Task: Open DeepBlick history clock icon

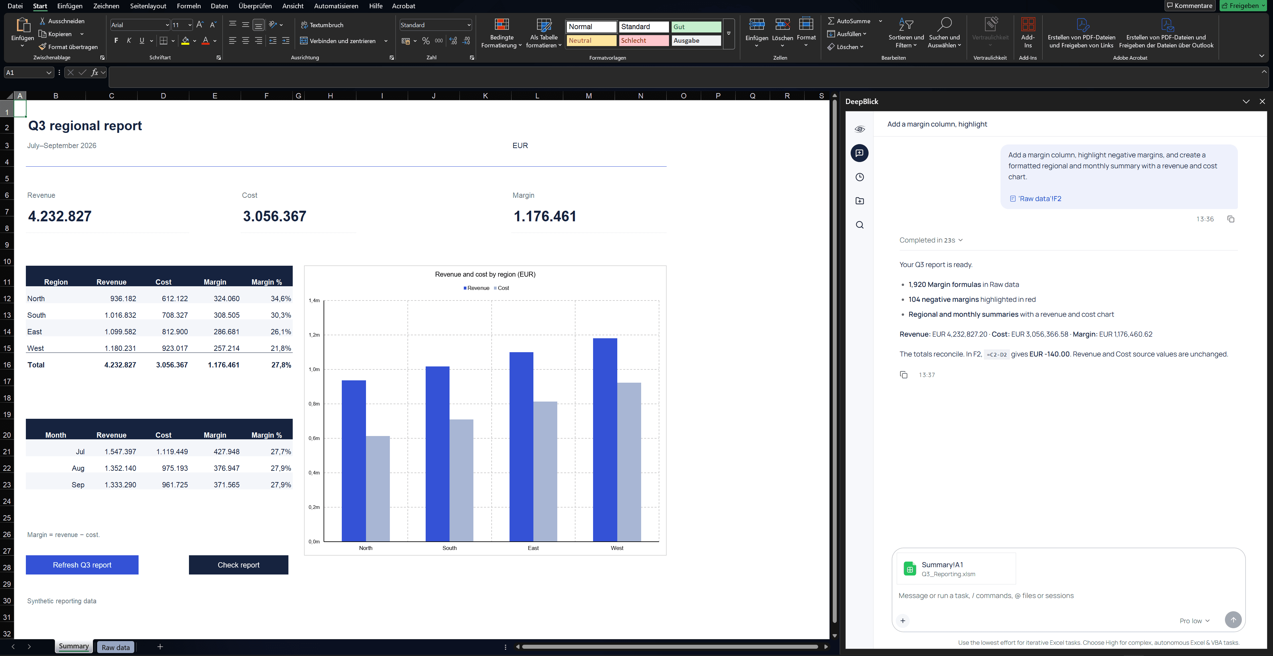Action: point(859,177)
